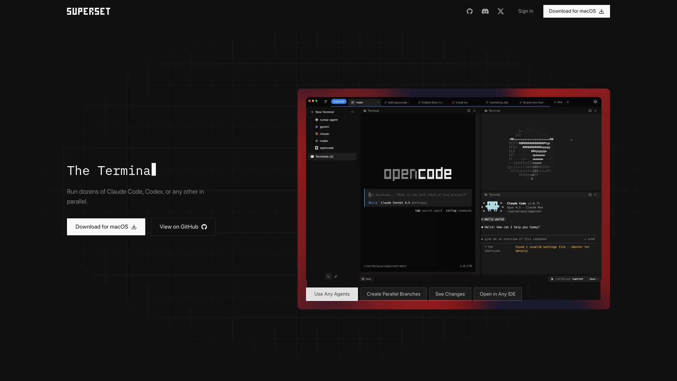Screen dimensions: 677x381
Task: Select the claude preset in preview sidebar
Action: 322,134
